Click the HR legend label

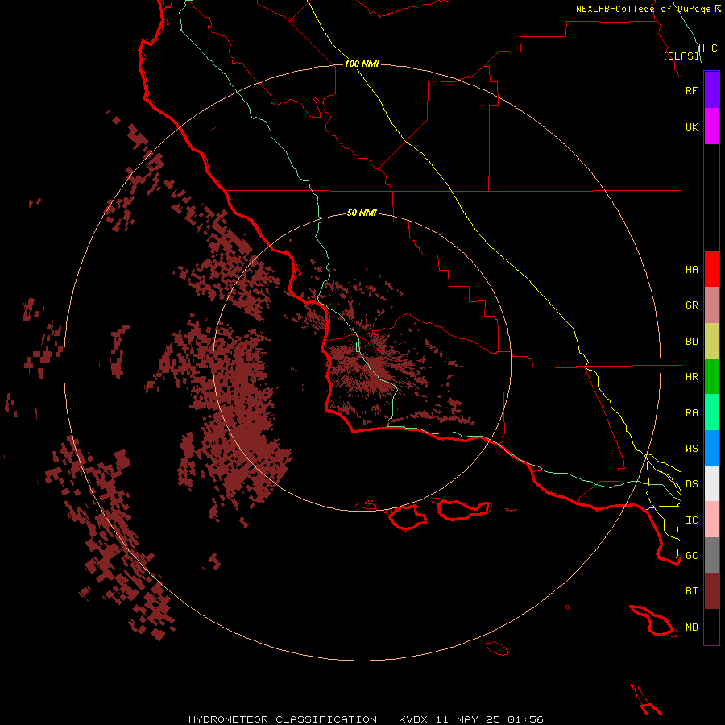click(x=691, y=377)
